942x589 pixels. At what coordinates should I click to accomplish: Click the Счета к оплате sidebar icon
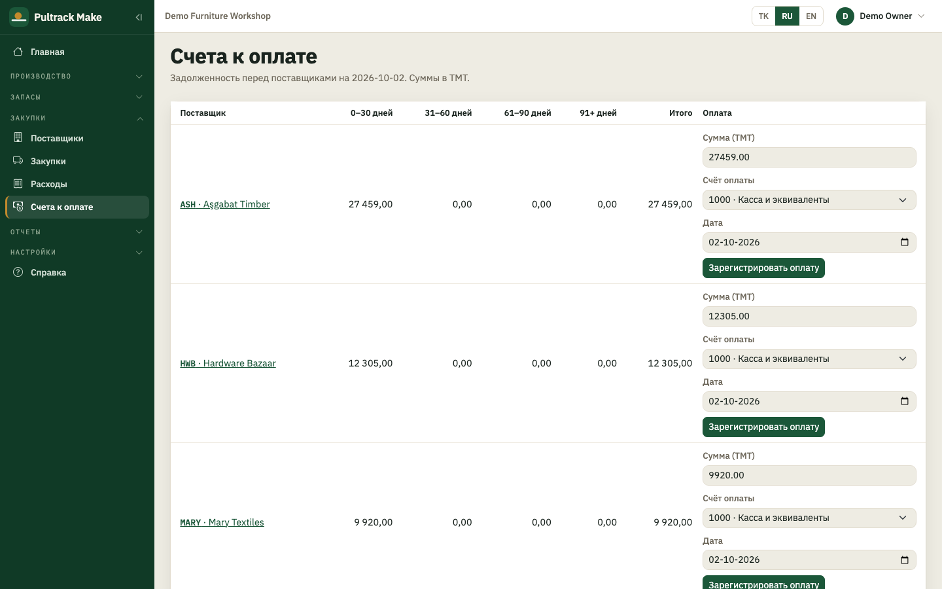tap(18, 207)
